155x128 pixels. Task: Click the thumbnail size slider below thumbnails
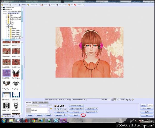click(19, 116)
